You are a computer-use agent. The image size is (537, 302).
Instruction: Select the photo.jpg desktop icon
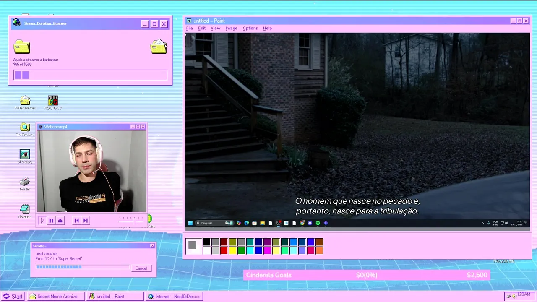[x=25, y=157]
